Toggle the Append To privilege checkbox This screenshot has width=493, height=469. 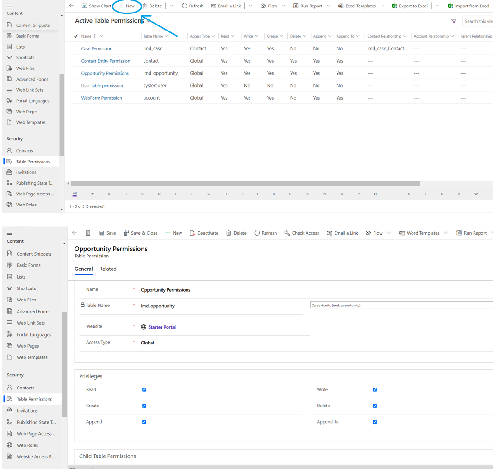pyautogui.click(x=374, y=422)
